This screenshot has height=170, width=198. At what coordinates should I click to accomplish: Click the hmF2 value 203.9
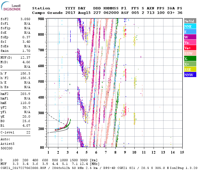(25, 94)
